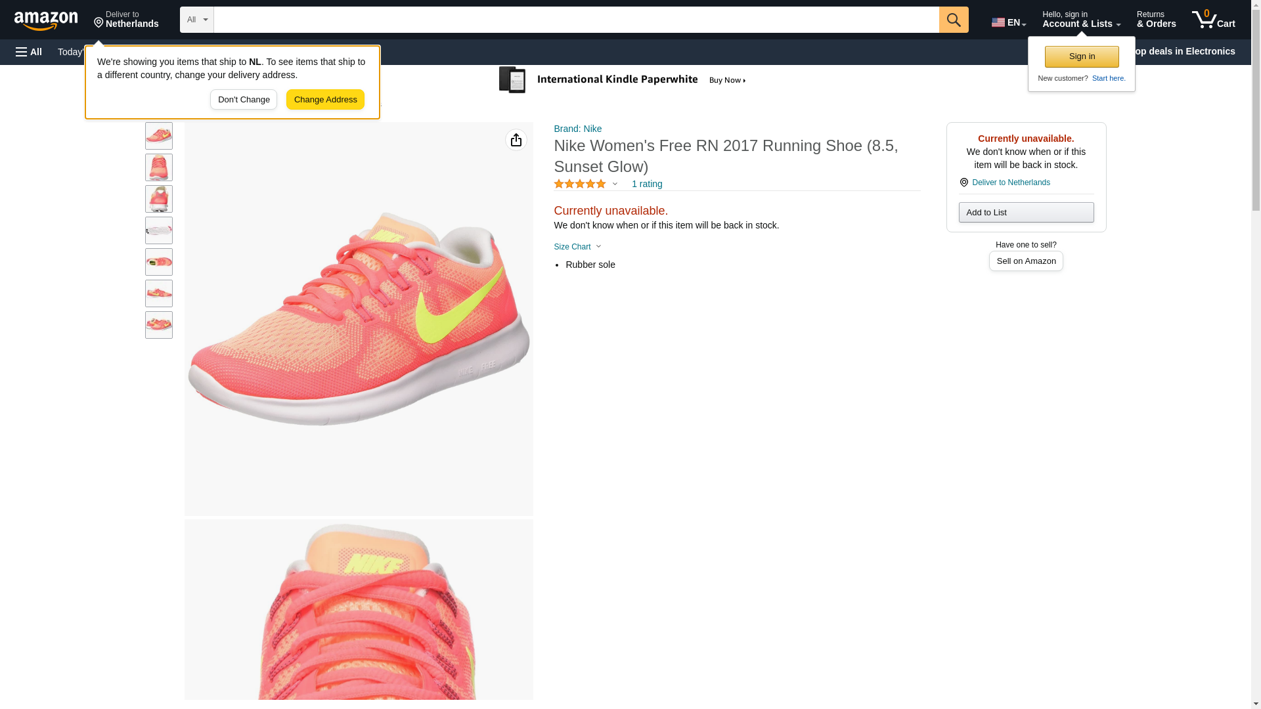
Task: Click Change Address button
Action: pos(325,100)
